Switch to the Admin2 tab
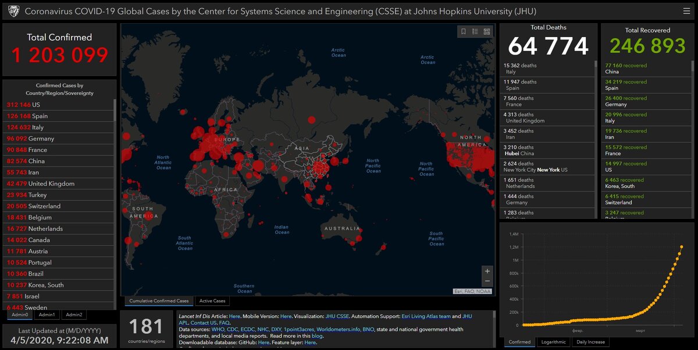Screen dimensions: 698x350 tap(74, 315)
